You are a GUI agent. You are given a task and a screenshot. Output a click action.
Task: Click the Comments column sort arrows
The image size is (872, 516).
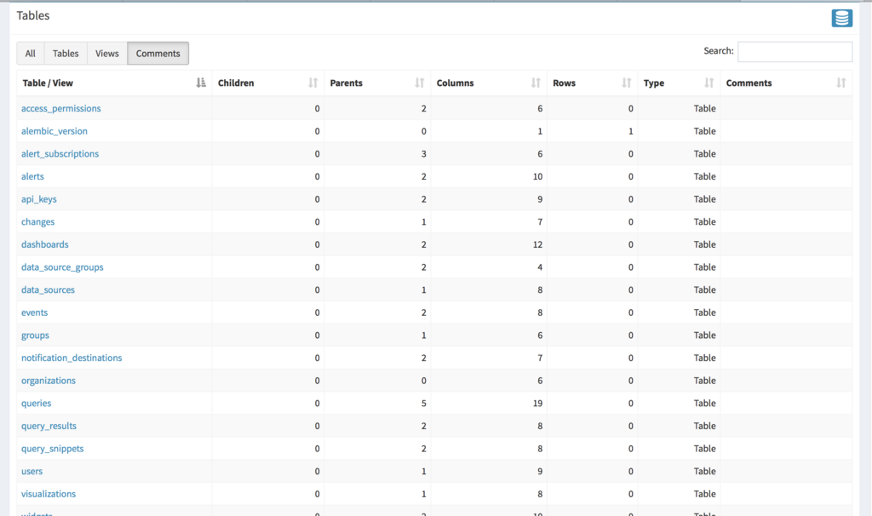pos(841,83)
